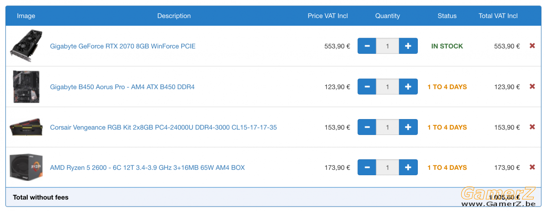Click the 553,90 € row total
Image resolution: width=545 pixels, height=211 pixels.
pyautogui.click(x=507, y=46)
